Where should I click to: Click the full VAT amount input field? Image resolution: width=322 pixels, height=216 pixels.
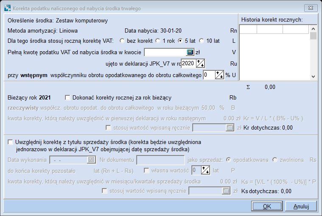pyautogui.click(x=165, y=52)
